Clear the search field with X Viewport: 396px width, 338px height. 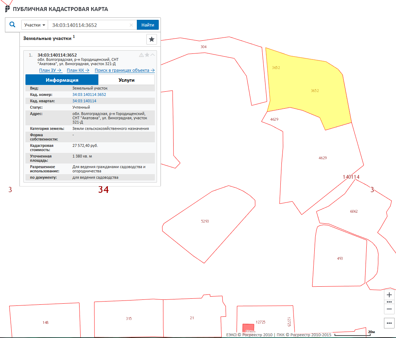point(131,25)
